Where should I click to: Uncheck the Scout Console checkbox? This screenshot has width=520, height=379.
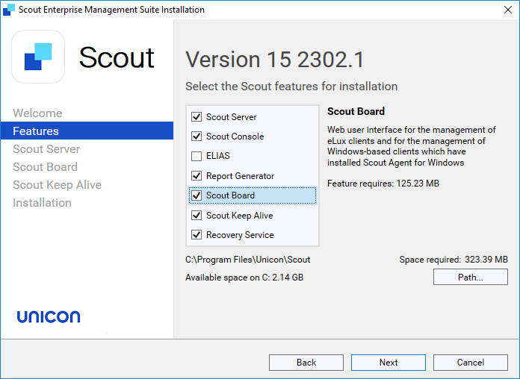tap(196, 137)
